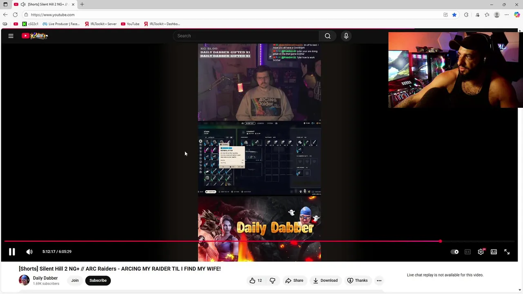Open the browser extensions icon
Viewport: 523px width, 294px height.
pyautogui.click(x=466, y=15)
